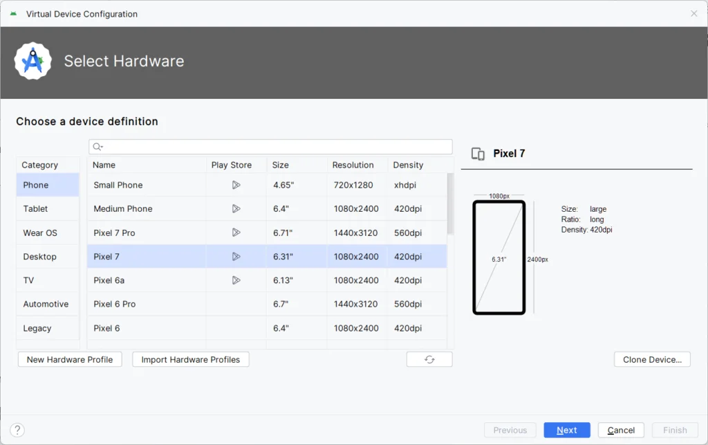Click the device table vertical scrollbar

click(450, 203)
